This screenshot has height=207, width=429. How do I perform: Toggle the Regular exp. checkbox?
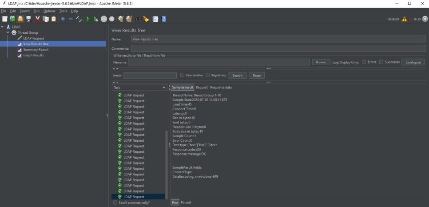[x=208, y=75]
